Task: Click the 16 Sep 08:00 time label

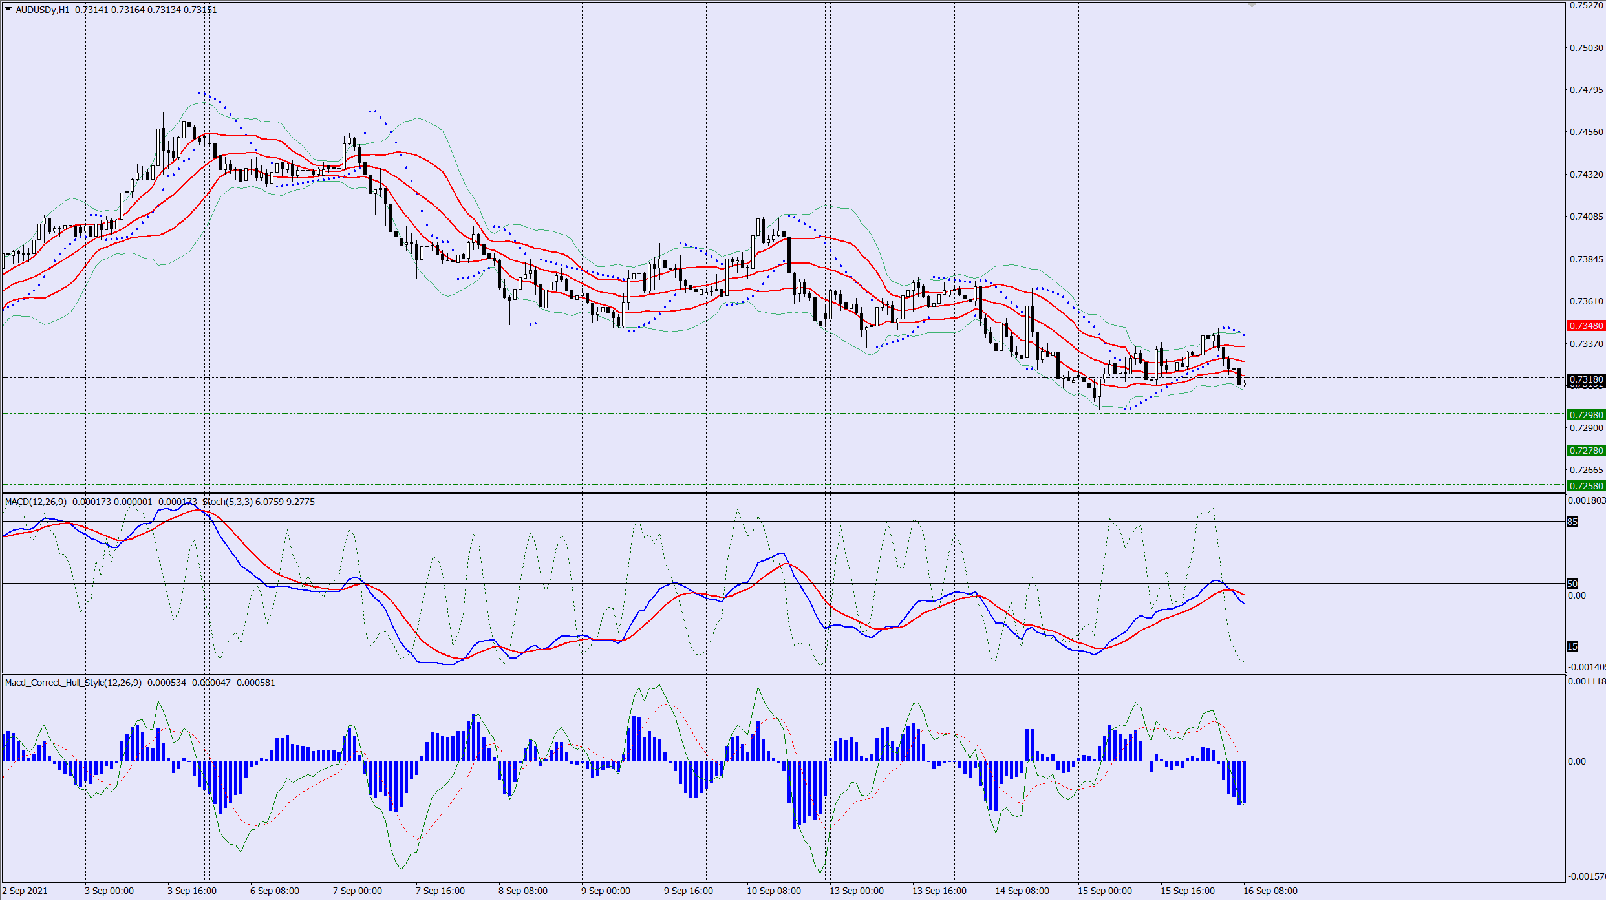Action: point(1270,891)
